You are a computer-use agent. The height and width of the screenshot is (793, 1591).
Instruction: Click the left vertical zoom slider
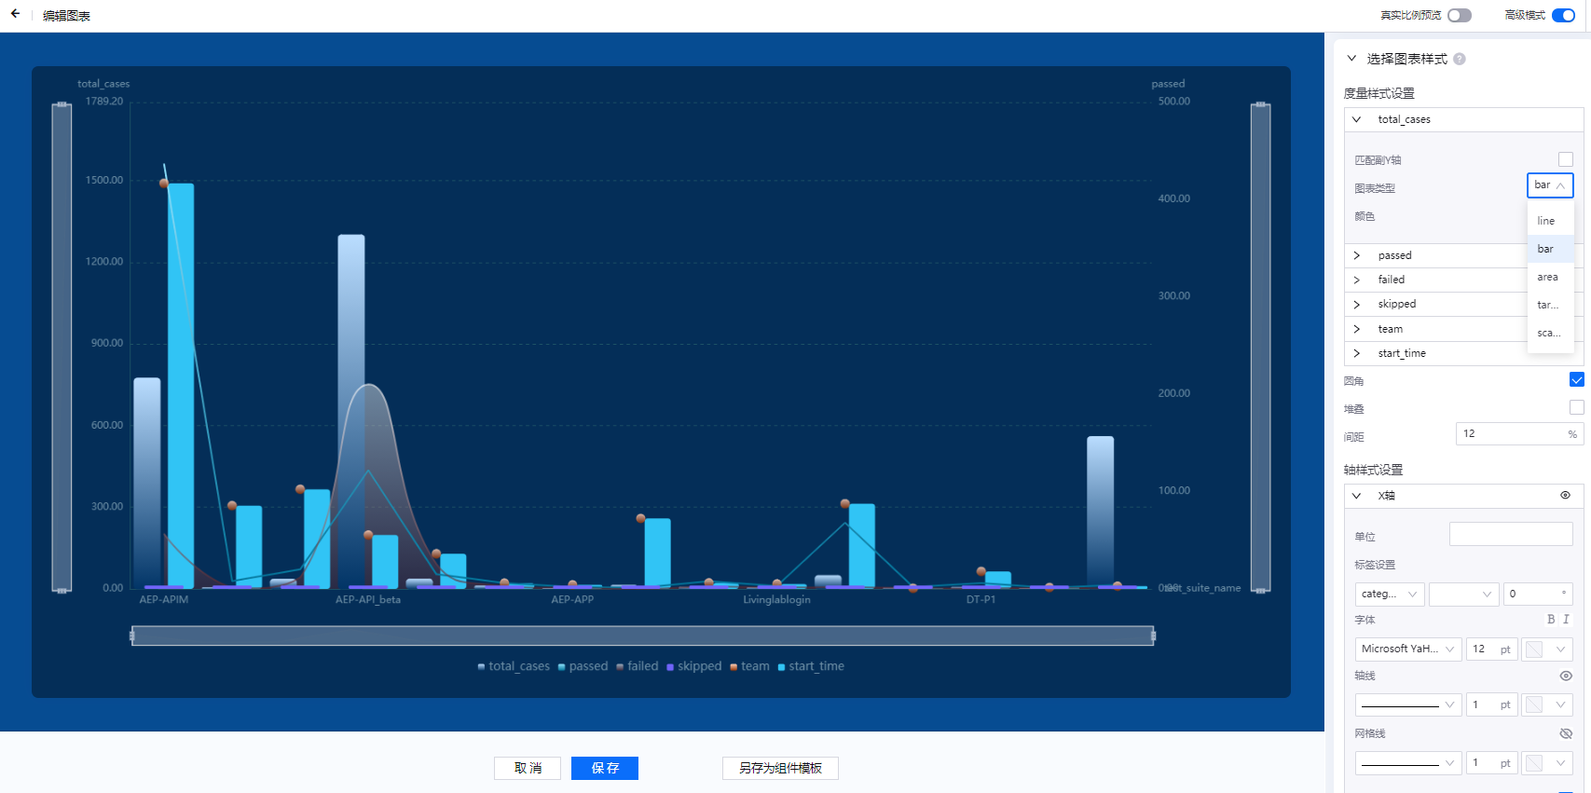(62, 348)
